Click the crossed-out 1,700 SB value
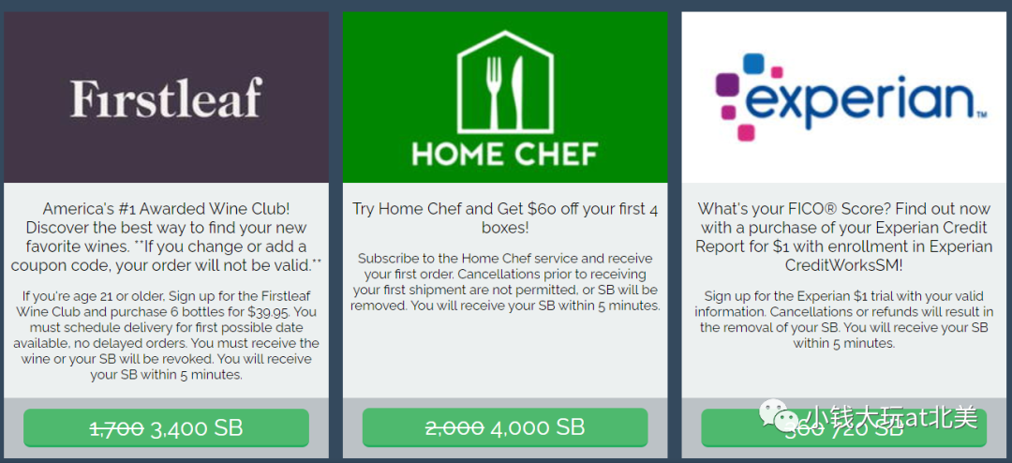Image resolution: width=1012 pixels, height=463 pixels. coord(115,427)
